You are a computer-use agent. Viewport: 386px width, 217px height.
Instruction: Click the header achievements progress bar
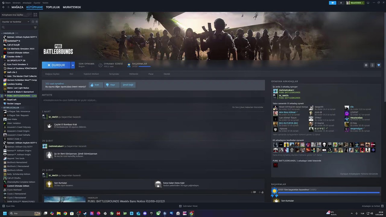tap(144, 66)
